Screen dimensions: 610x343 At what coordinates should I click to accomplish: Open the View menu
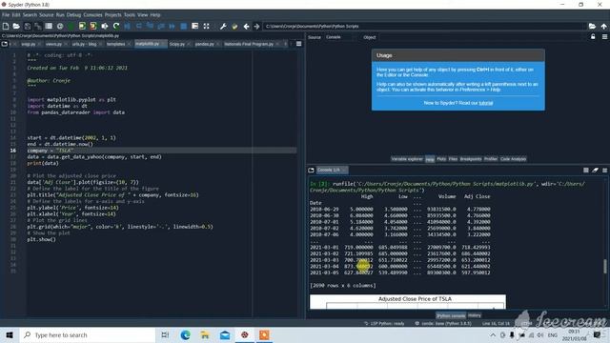(x=142, y=15)
